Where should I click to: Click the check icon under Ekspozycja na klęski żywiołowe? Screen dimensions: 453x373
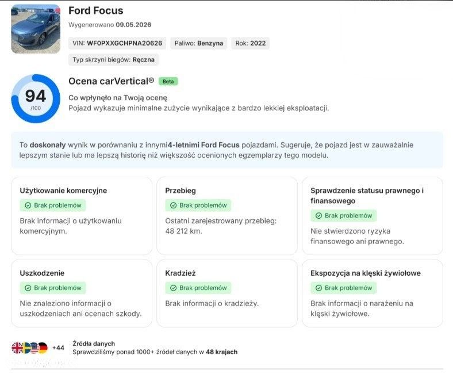pyautogui.click(x=318, y=288)
